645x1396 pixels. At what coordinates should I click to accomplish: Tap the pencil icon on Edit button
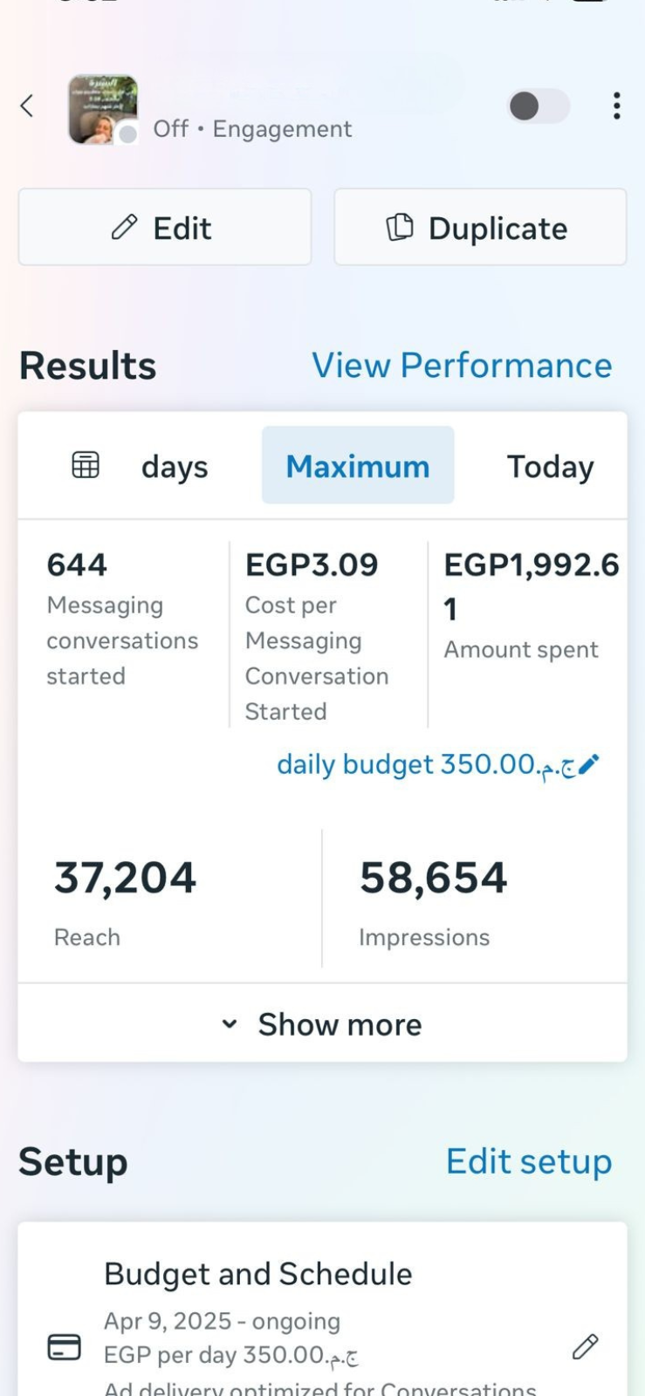pyautogui.click(x=125, y=227)
